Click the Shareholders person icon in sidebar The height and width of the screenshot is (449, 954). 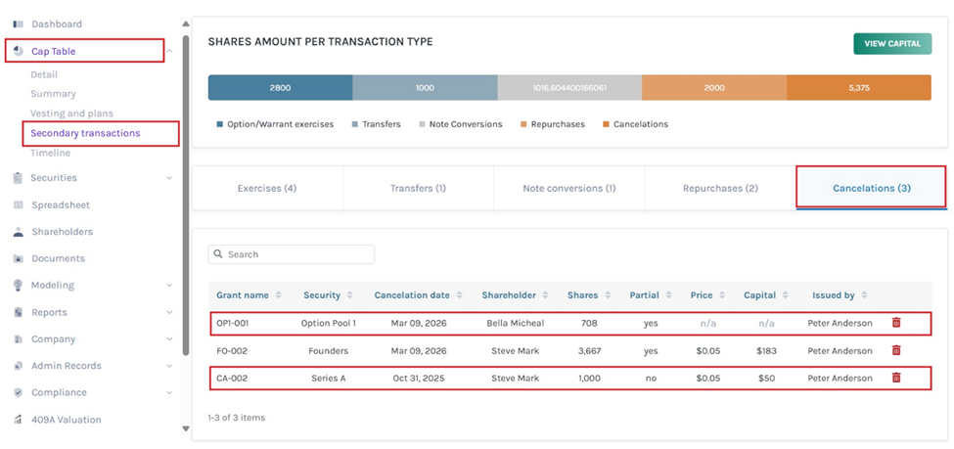click(x=19, y=232)
